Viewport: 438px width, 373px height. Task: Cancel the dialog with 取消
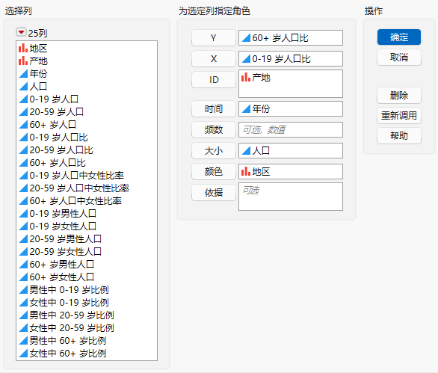[x=399, y=58]
